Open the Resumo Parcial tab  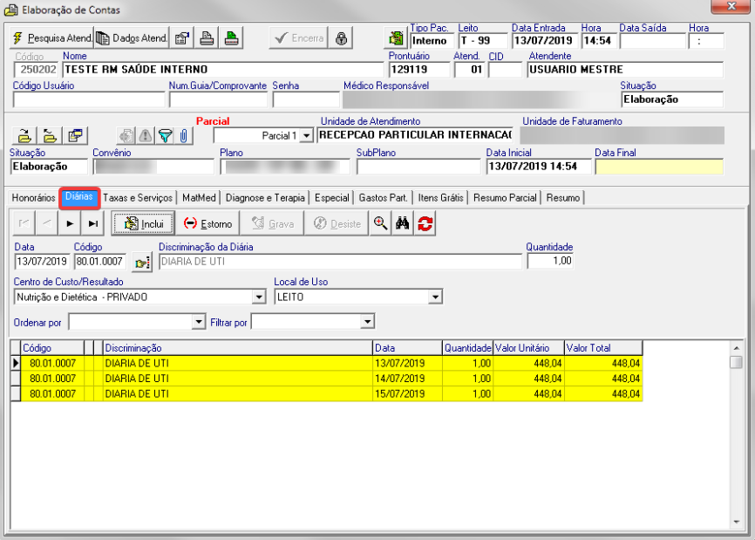pos(505,198)
